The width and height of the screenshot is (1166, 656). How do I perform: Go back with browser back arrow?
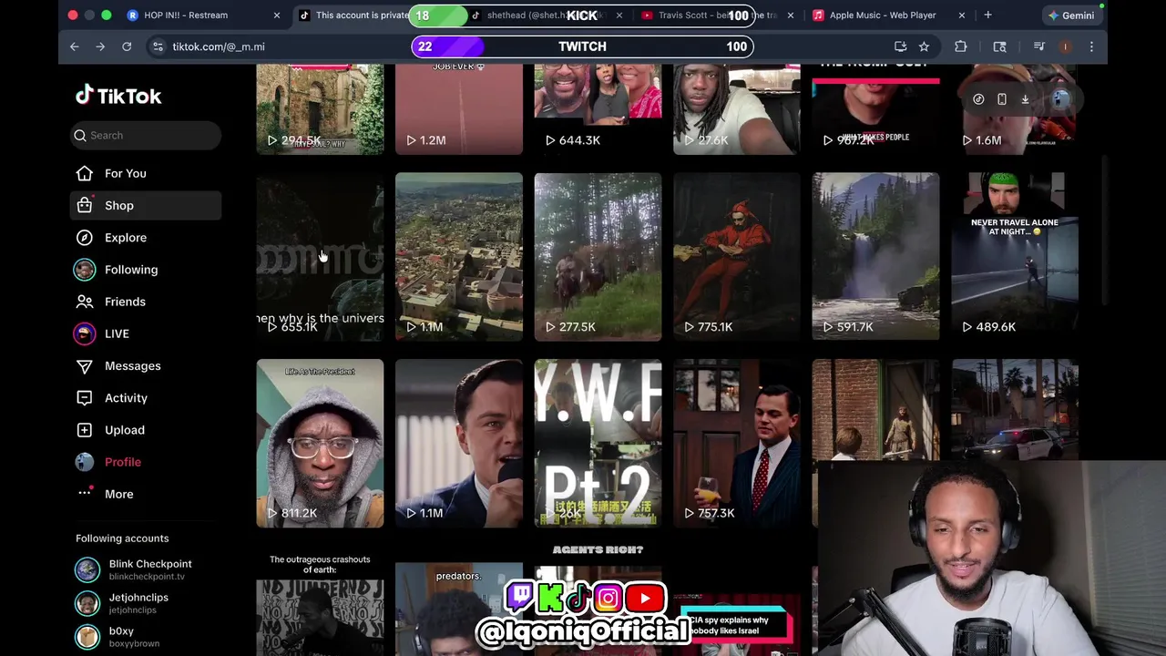tap(75, 46)
